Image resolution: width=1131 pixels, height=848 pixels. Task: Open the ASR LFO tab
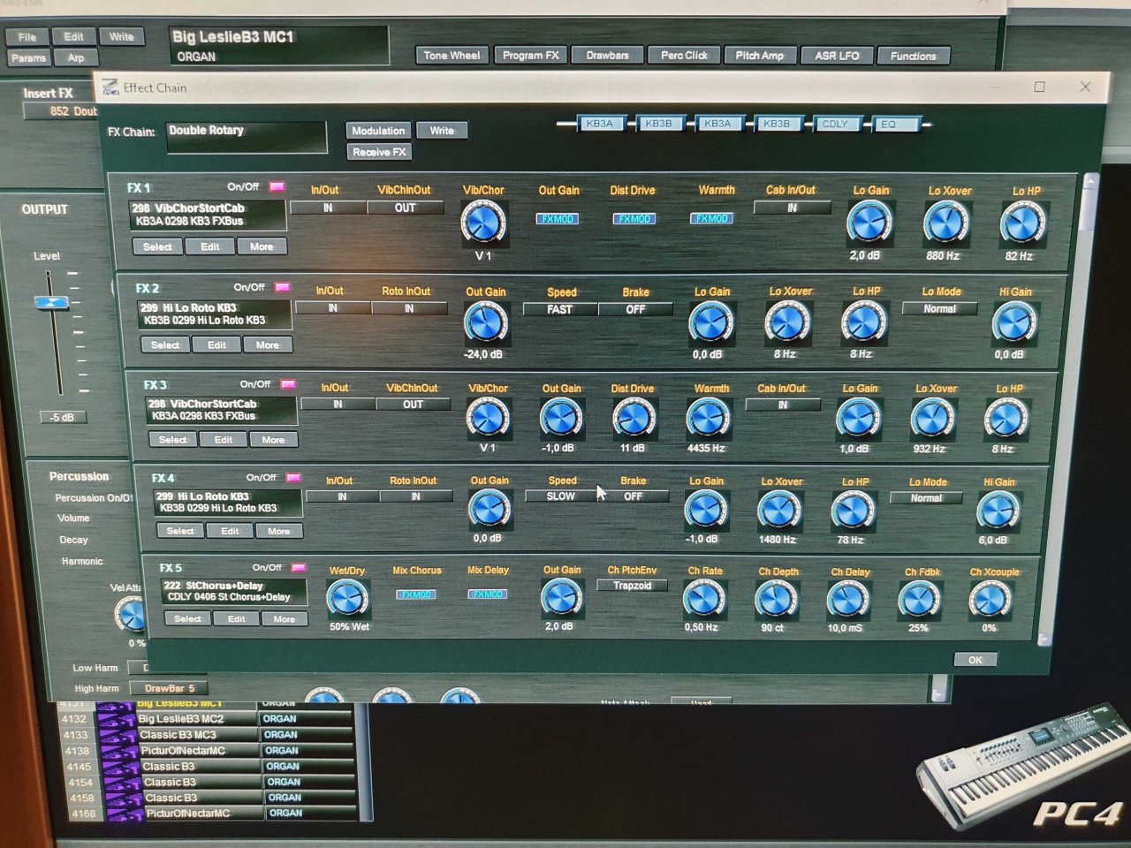(x=837, y=56)
